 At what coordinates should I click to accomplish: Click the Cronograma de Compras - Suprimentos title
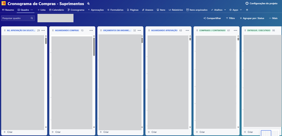click(46, 4)
